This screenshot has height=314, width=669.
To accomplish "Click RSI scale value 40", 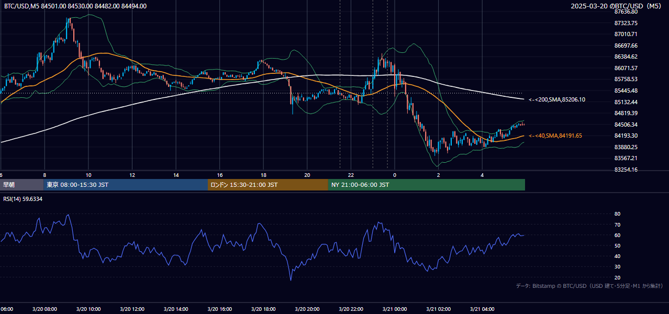I will 617,256.
